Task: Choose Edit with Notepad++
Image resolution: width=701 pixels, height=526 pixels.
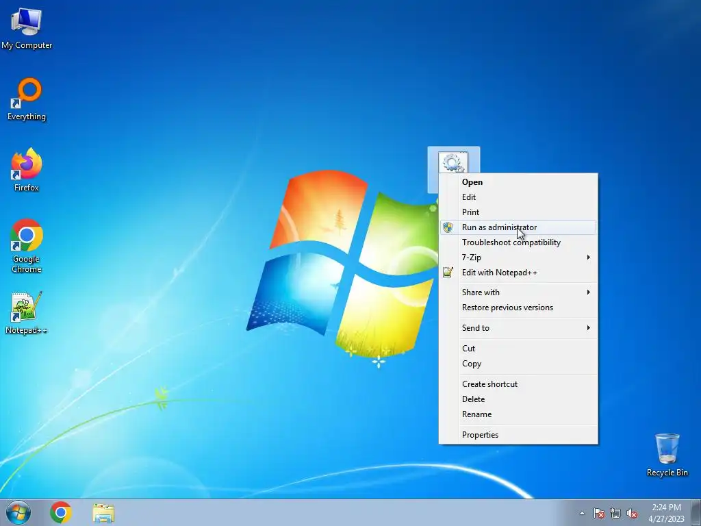Action: 518,273
